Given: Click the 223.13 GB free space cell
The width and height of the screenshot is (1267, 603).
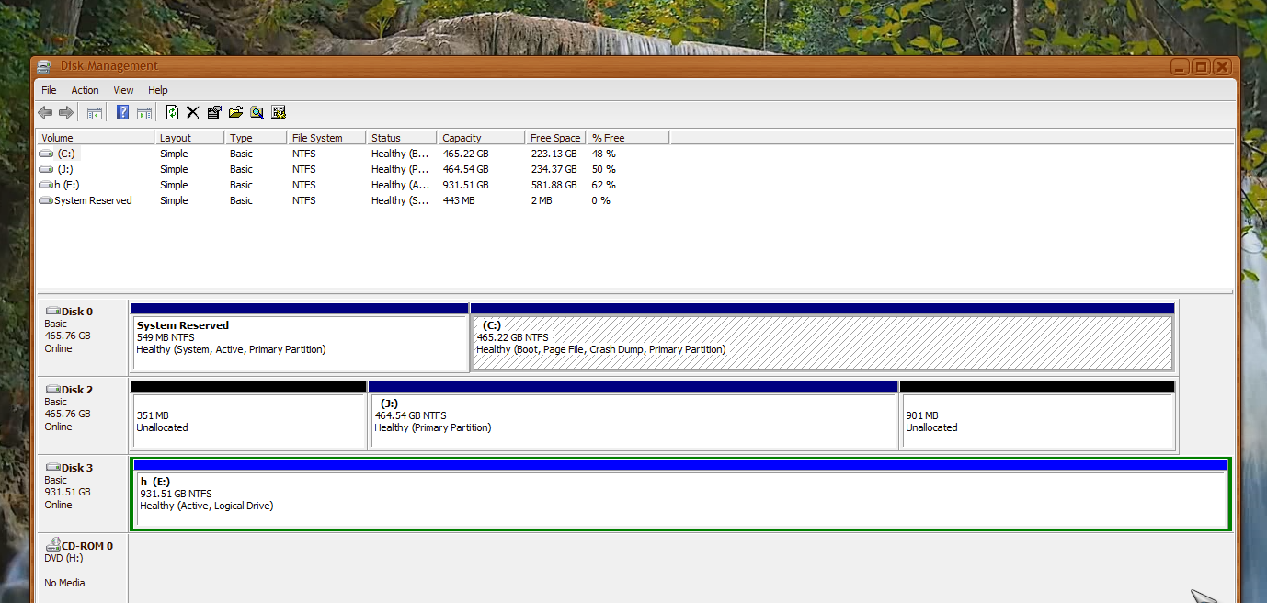Looking at the screenshot, I should click(x=554, y=154).
